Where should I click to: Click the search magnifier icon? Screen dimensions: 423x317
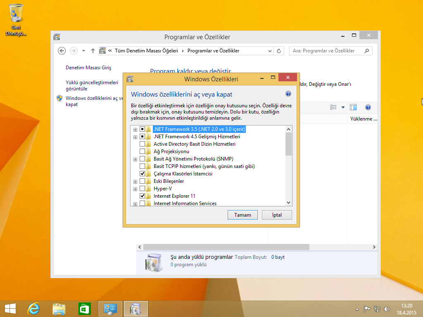367,51
